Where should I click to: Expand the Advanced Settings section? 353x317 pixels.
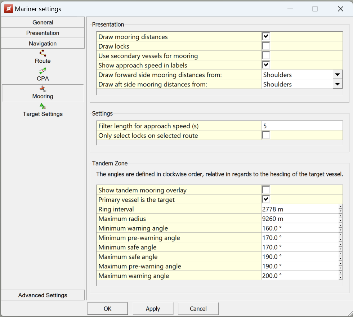(43, 295)
